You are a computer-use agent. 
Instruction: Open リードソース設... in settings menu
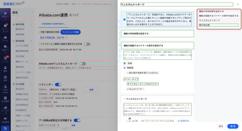pos(24,72)
